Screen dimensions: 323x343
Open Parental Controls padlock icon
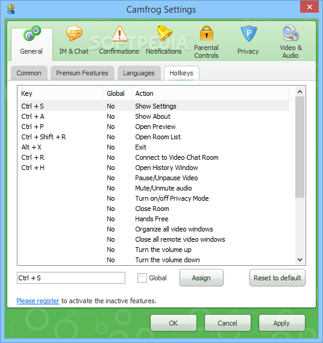[x=207, y=33]
